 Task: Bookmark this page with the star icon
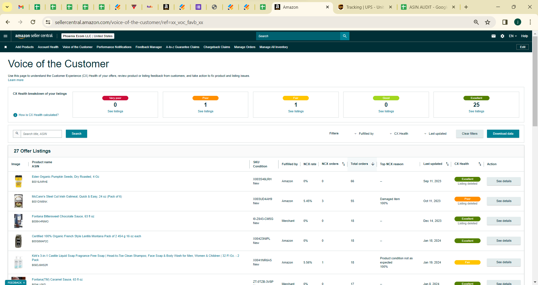488,22
